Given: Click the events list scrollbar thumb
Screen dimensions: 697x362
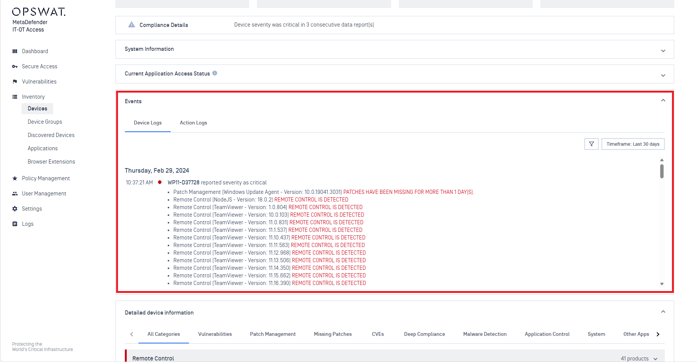Looking at the screenshot, I should (662, 171).
